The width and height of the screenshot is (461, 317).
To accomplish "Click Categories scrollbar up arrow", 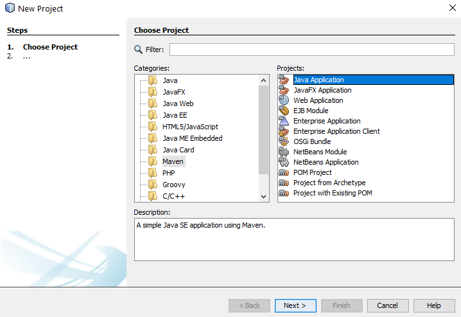I will click(x=263, y=80).
